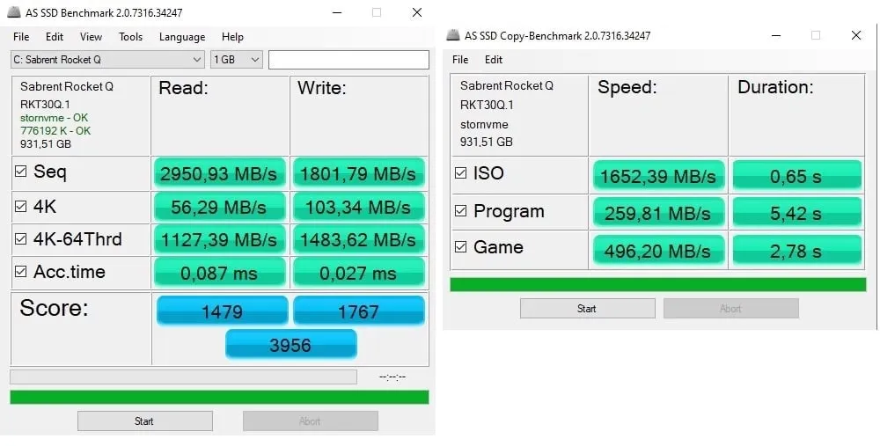Click the AS SSD Copy-Benchmark title bar icon
This screenshot has width=880, height=446.
click(x=453, y=35)
